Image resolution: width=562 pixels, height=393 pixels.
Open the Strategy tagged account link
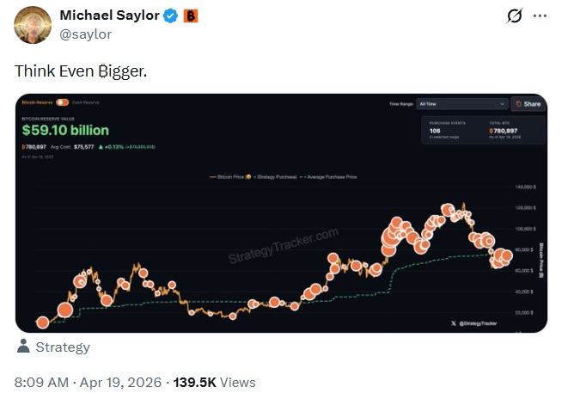click(62, 347)
